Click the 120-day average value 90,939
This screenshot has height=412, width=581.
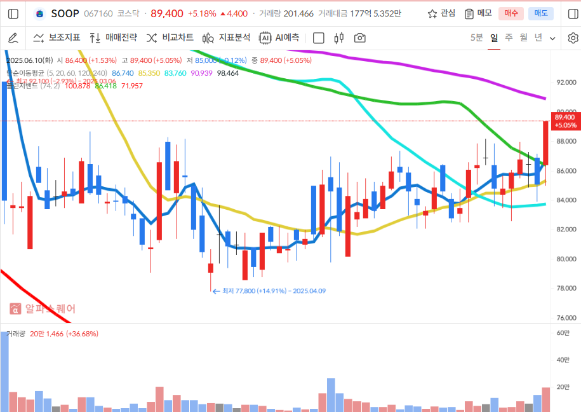201,73
